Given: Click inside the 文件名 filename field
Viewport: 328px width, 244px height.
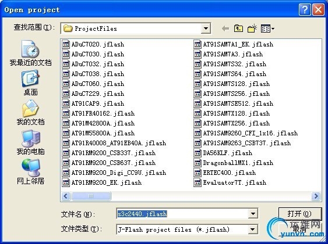Looking at the screenshot, I should tap(182, 214).
